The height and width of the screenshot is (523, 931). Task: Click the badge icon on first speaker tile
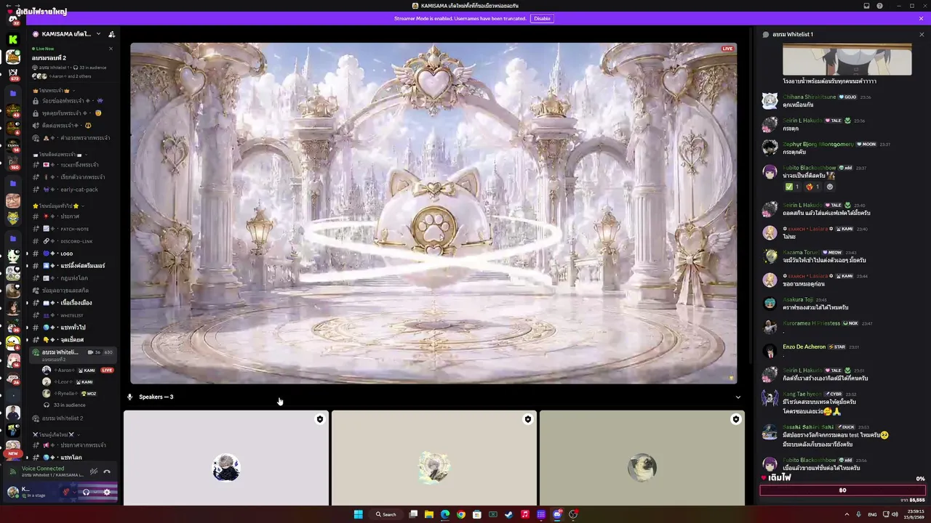[319, 419]
